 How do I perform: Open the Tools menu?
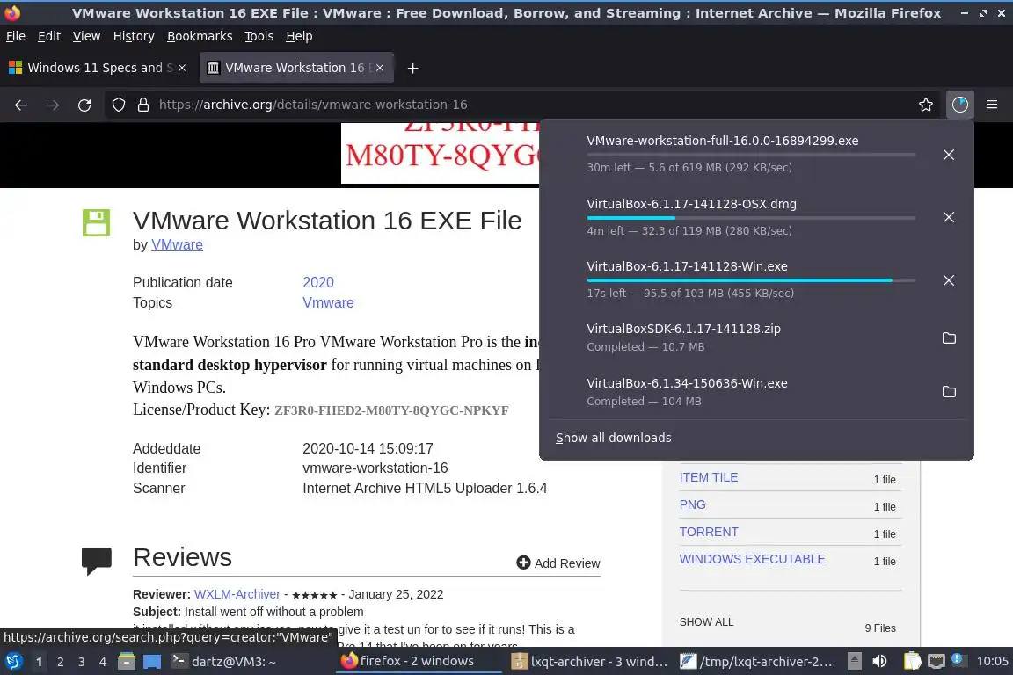[x=259, y=36]
